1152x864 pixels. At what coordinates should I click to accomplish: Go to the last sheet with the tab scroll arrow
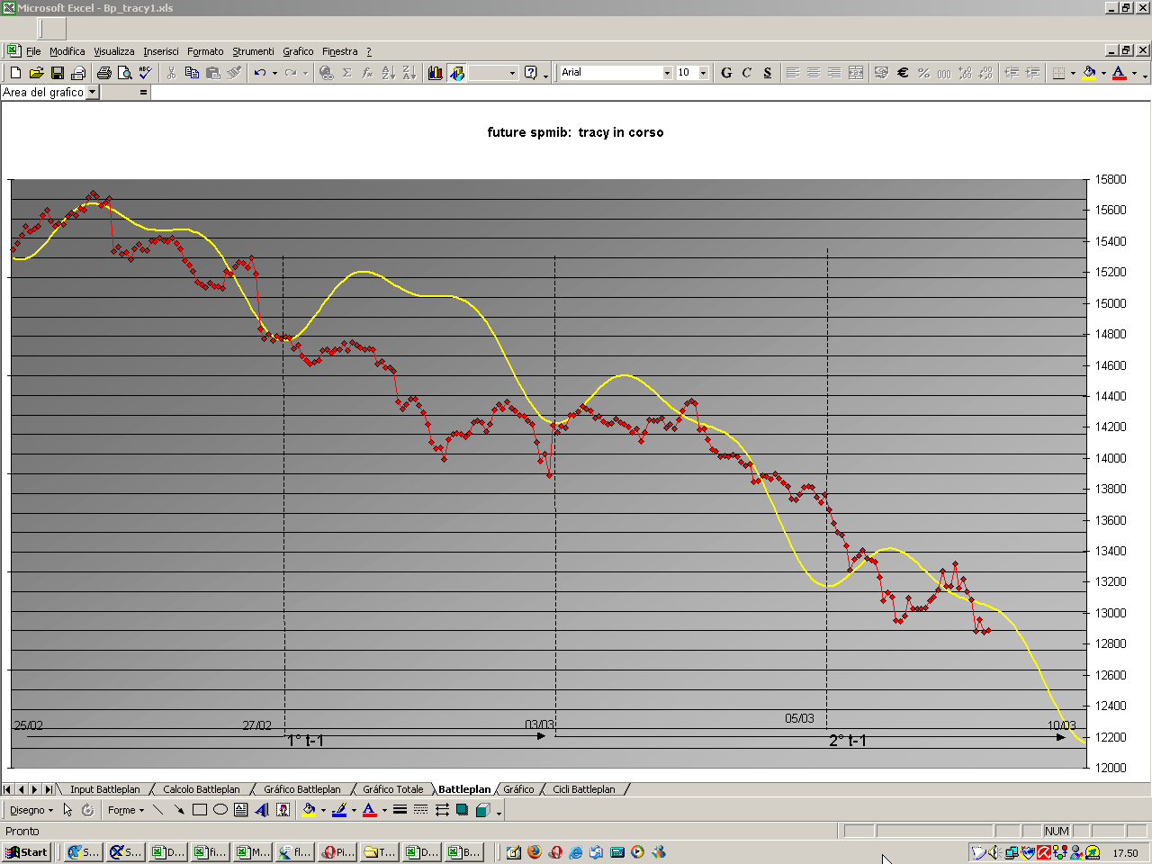pos(49,789)
